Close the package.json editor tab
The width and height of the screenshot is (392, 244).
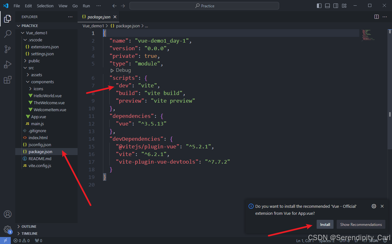(x=115, y=17)
